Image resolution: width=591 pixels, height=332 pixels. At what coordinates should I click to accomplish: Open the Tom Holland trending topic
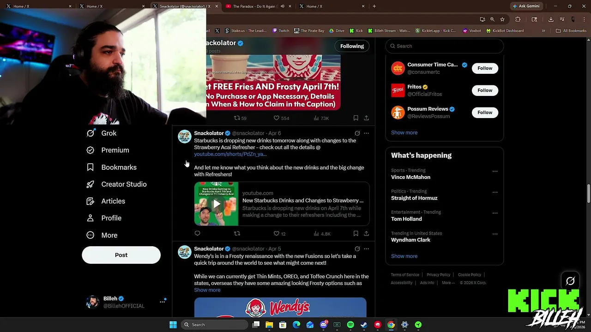406,219
